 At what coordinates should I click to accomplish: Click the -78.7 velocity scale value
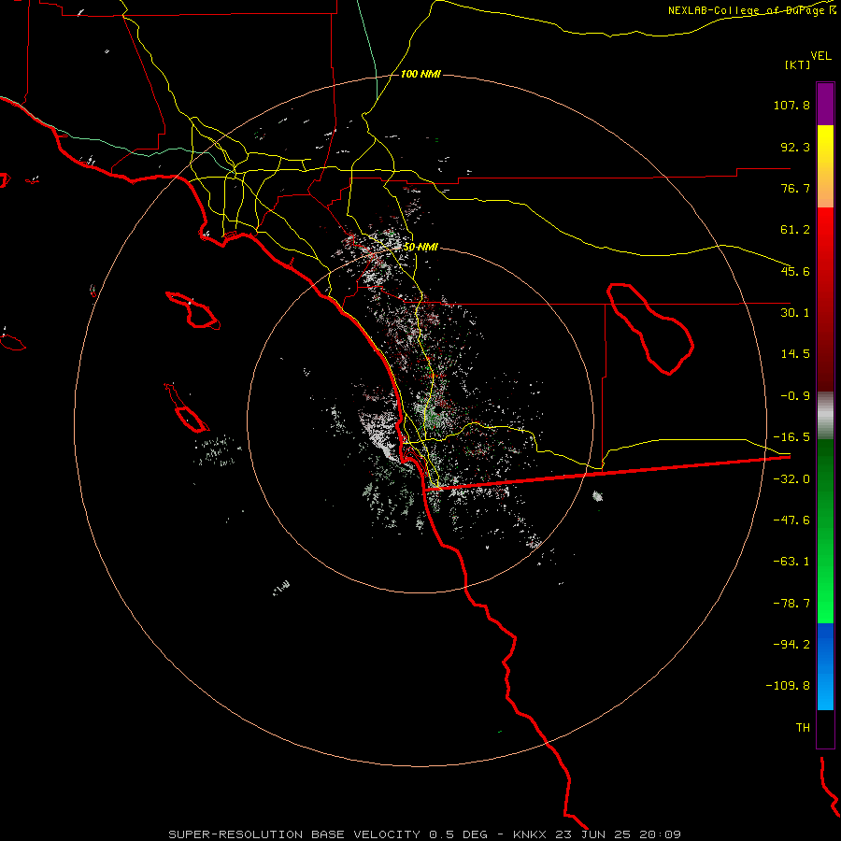(x=791, y=604)
